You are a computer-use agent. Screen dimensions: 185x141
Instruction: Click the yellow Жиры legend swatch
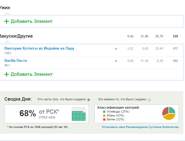coord(104,116)
